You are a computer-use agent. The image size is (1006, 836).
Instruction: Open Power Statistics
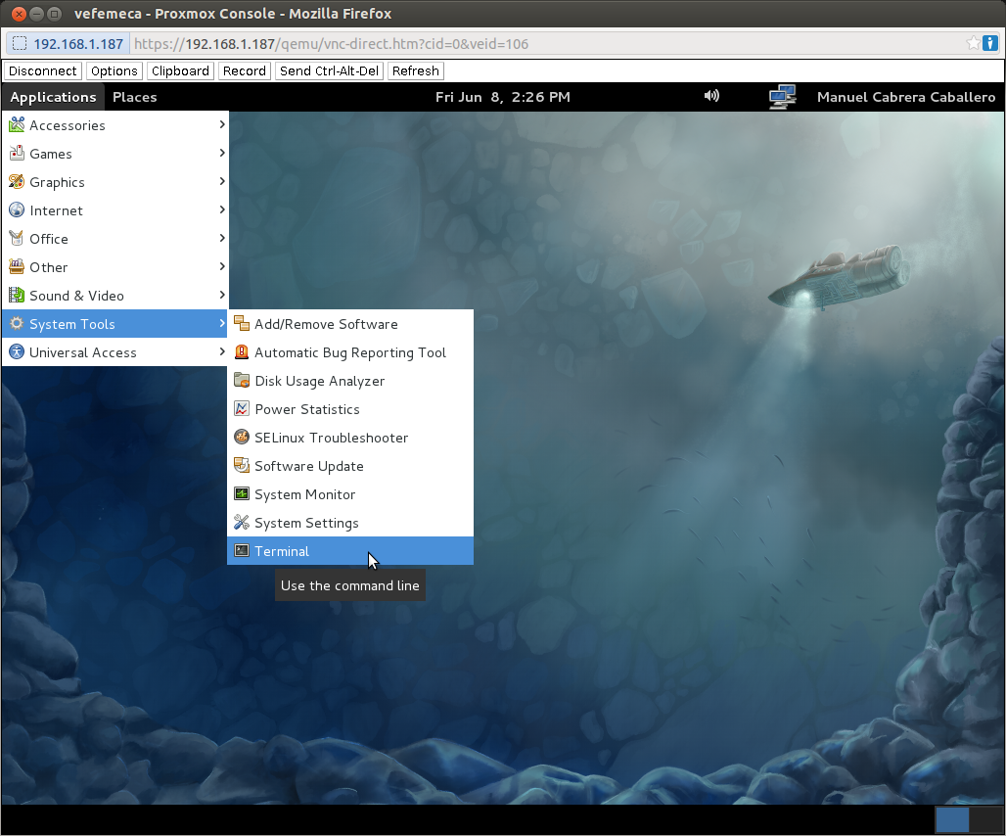305,409
